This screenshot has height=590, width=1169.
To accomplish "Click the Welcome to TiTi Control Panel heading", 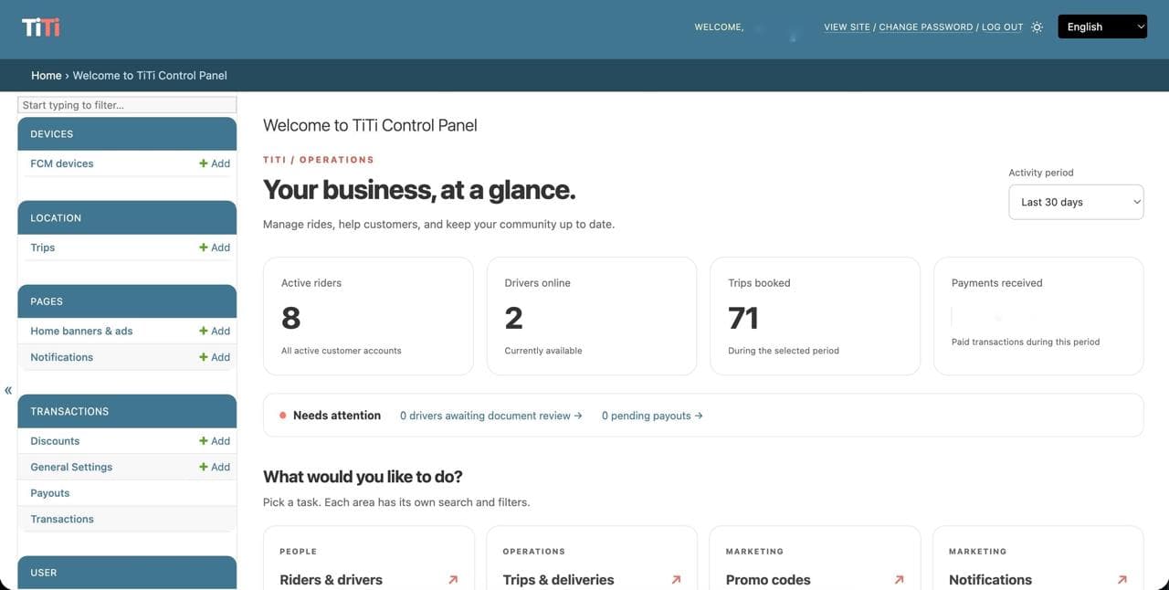I will [370, 125].
